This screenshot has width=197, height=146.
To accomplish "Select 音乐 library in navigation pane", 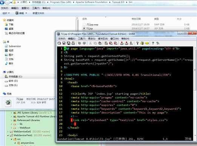I will click(x=11, y=63).
